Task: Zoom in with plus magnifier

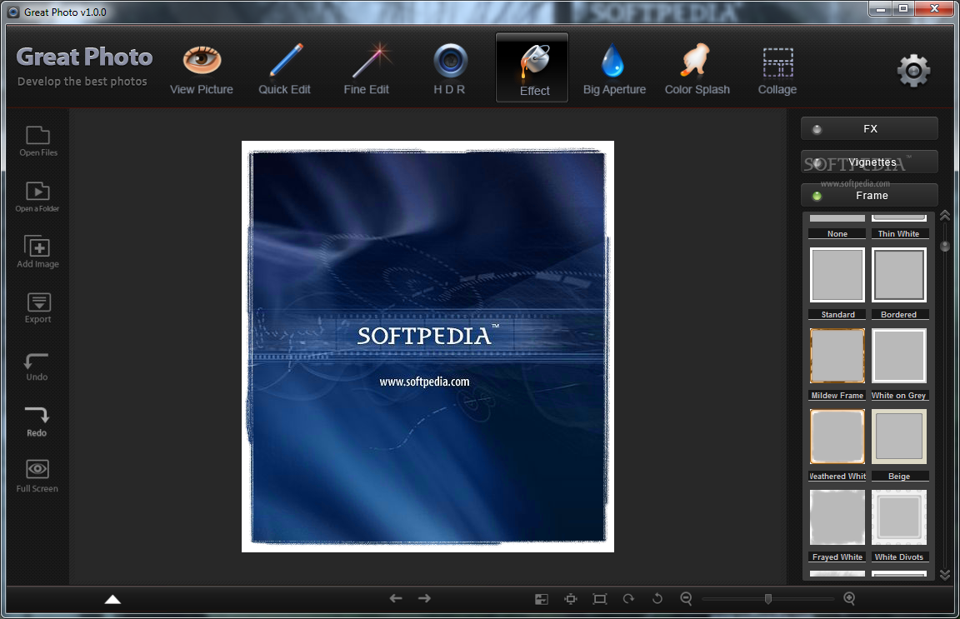Action: [x=849, y=599]
